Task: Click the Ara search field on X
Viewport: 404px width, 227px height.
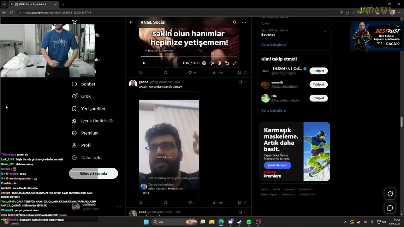Action: 294,23
